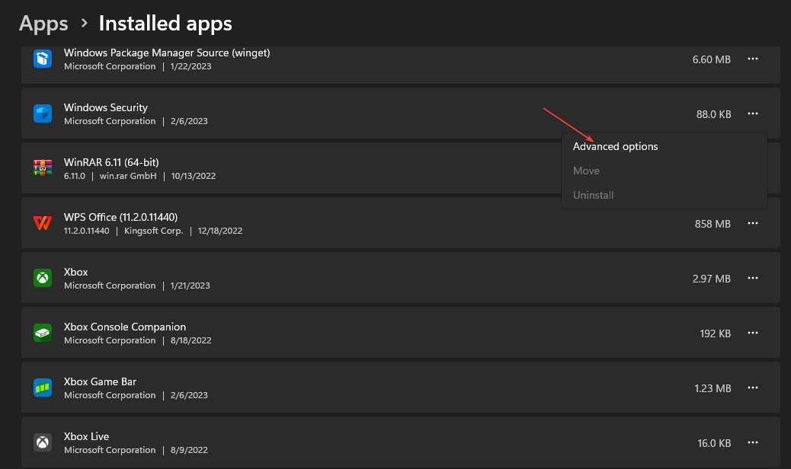Click the grey Xbox Live icon
This screenshot has height=469, width=791.
pyautogui.click(x=43, y=443)
